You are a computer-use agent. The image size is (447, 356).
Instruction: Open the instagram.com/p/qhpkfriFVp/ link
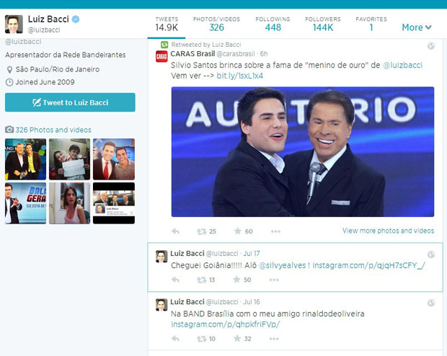click(226, 324)
